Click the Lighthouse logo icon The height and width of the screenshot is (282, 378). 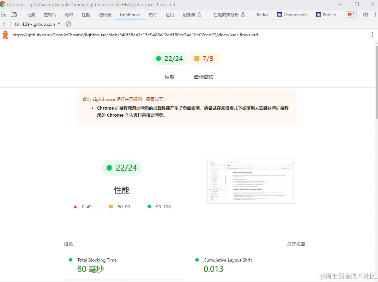[x=5, y=35]
